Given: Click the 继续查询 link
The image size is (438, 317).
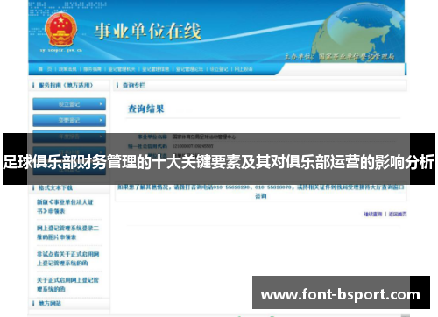Looking at the screenshot, I should coord(373,214).
